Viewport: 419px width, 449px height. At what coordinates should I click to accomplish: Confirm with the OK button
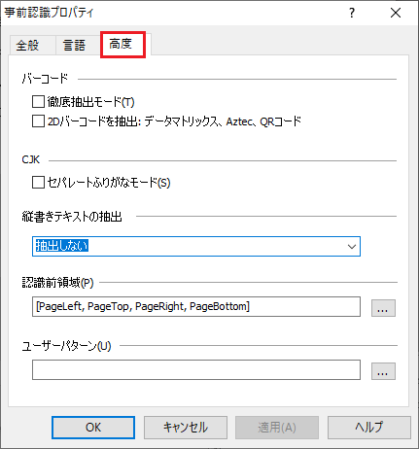point(93,428)
